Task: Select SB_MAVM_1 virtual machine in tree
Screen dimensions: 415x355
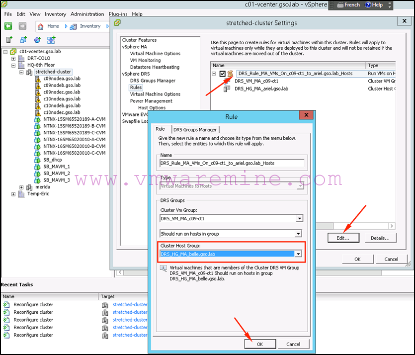Action: coord(57,167)
